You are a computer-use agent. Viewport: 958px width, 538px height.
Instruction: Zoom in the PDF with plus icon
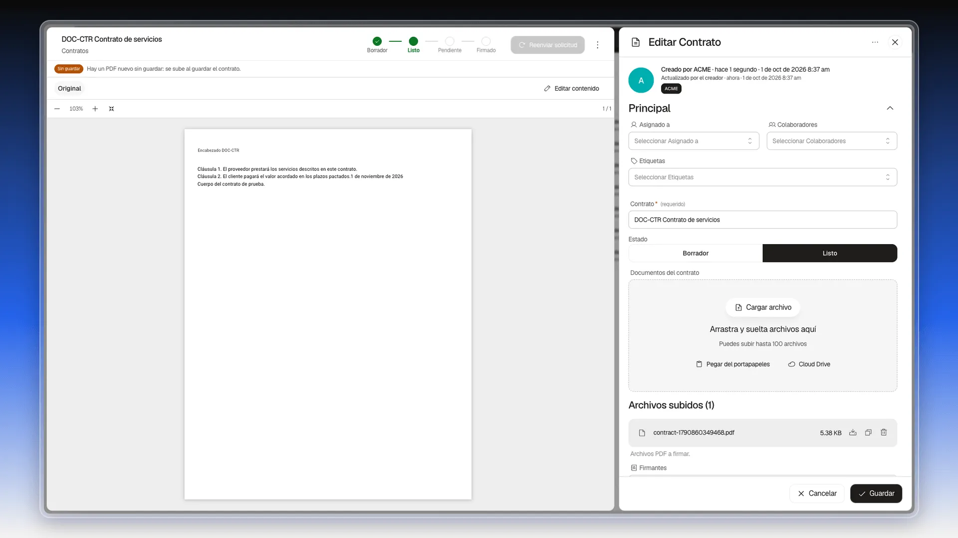coord(95,109)
